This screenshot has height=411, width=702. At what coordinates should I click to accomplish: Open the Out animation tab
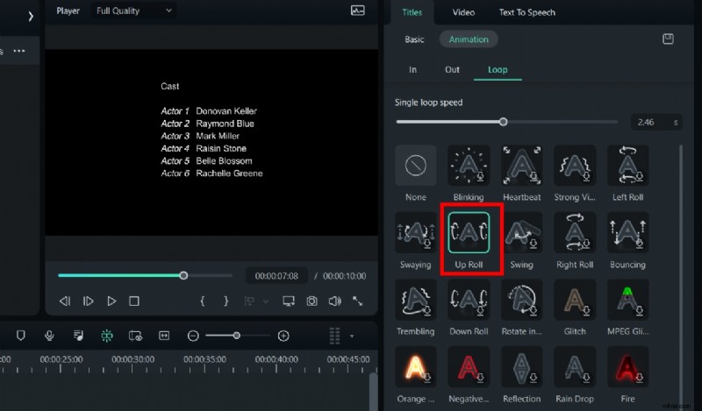tap(452, 69)
